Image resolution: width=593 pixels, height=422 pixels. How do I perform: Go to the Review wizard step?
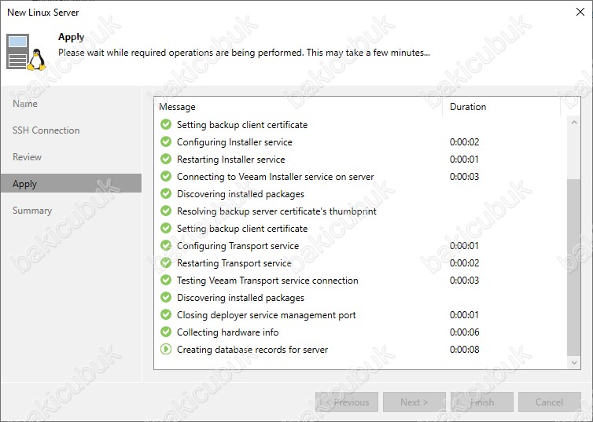click(x=27, y=157)
